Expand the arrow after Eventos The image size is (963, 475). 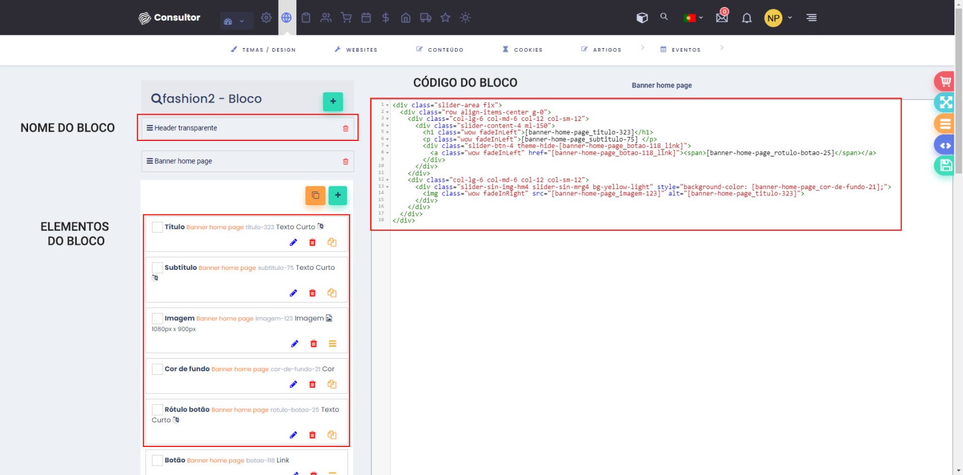(x=722, y=48)
